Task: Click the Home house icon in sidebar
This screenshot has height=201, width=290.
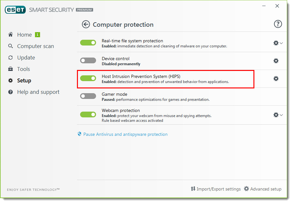Action: (x=10, y=34)
